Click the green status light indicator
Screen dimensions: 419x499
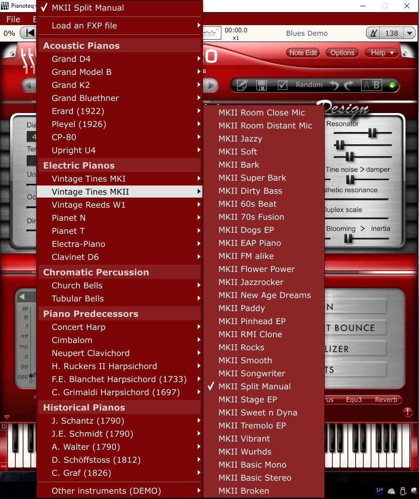[392, 85]
